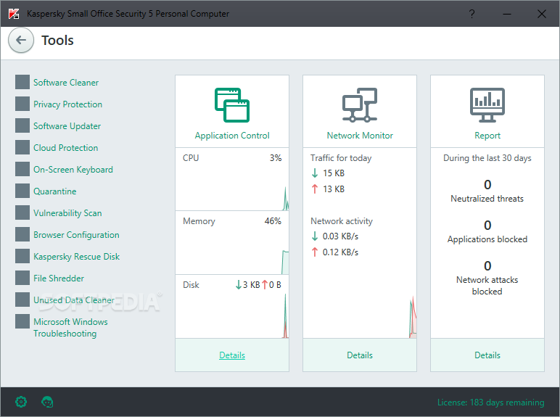The image size is (560, 417).
Task: Click the square icon beside On-Screen Keyboard
Action: tap(22, 169)
